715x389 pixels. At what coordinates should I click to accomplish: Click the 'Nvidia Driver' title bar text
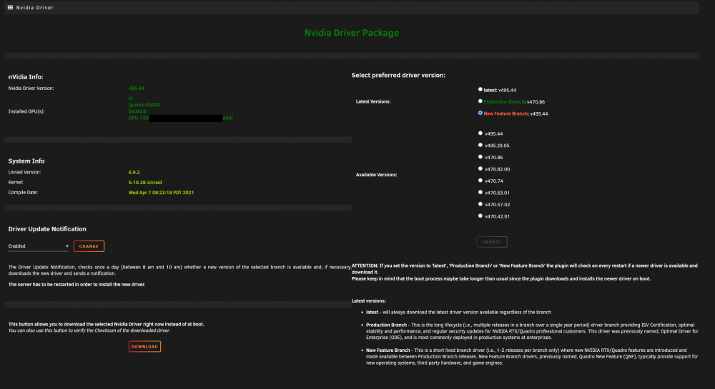34,8
